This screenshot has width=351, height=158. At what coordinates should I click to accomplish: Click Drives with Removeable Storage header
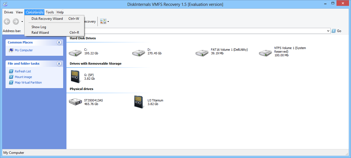point(95,64)
